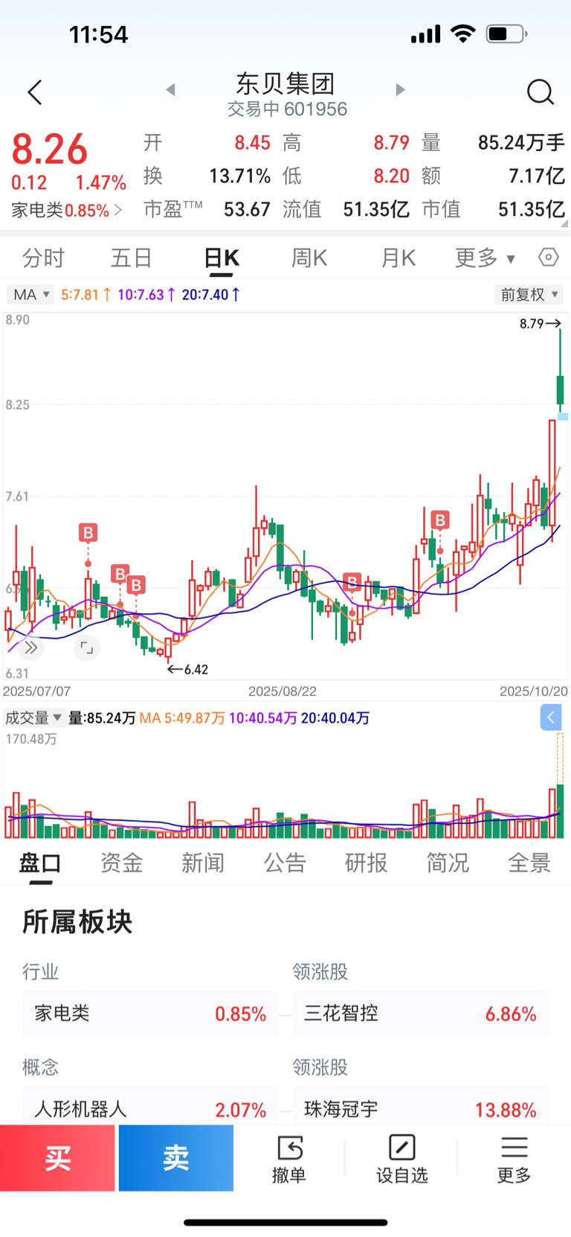Select the 月K tab
Viewport: 571px width, 1237px height.
[399, 258]
